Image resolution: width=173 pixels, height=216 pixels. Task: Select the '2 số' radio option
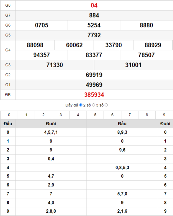[93, 105]
